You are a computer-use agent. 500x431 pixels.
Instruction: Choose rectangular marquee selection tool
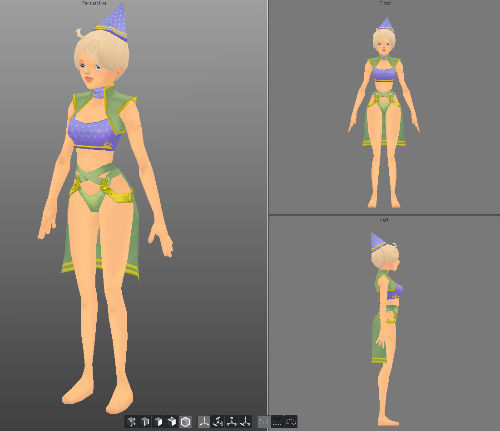(x=277, y=422)
